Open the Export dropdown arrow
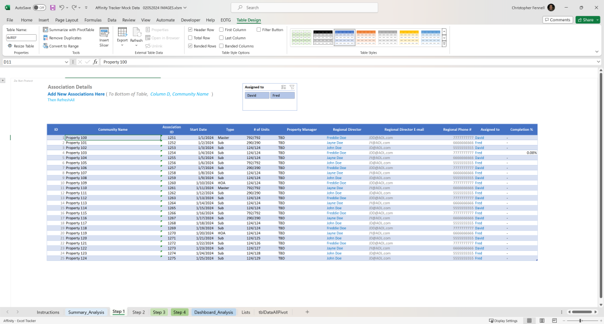The width and height of the screenshot is (604, 324). pos(122,45)
